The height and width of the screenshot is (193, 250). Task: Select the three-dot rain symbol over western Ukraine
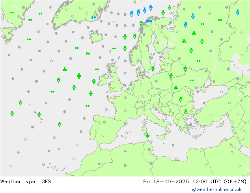tap(176, 88)
